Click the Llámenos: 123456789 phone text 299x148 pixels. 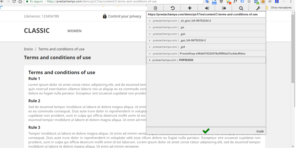(41, 16)
